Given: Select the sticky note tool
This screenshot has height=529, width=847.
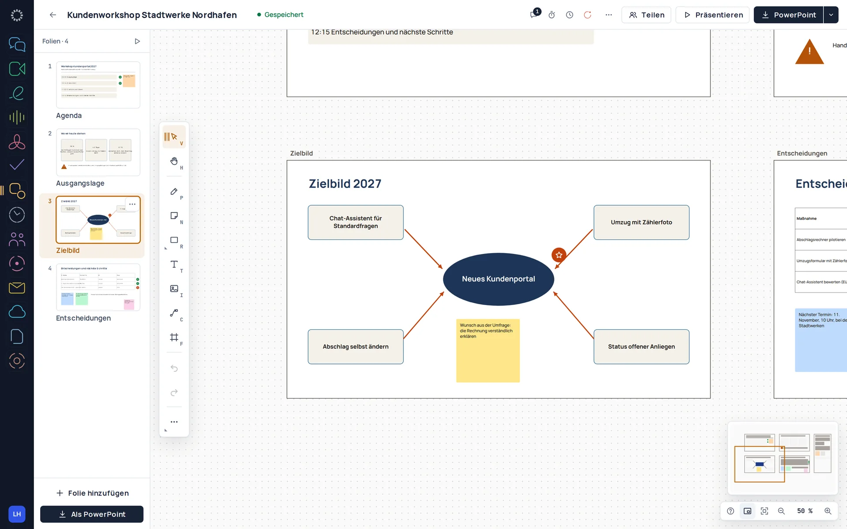Looking at the screenshot, I should point(174,216).
